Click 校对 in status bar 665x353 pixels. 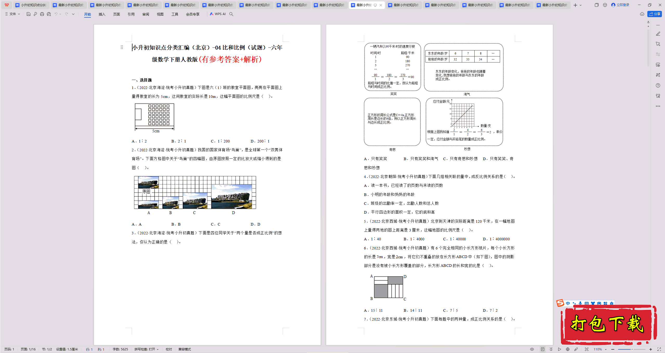pyautogui.click(x=169, y=349)
